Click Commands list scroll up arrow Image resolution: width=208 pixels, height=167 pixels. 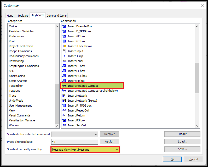coord(197,26)
